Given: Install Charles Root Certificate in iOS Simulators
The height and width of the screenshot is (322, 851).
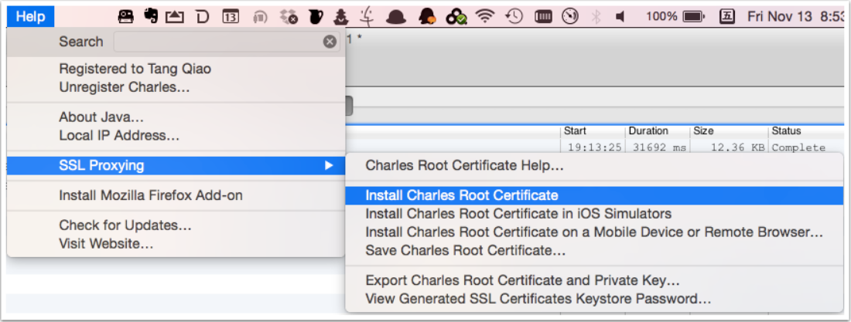Looking at the screenshot, I should tap(519, 214).
